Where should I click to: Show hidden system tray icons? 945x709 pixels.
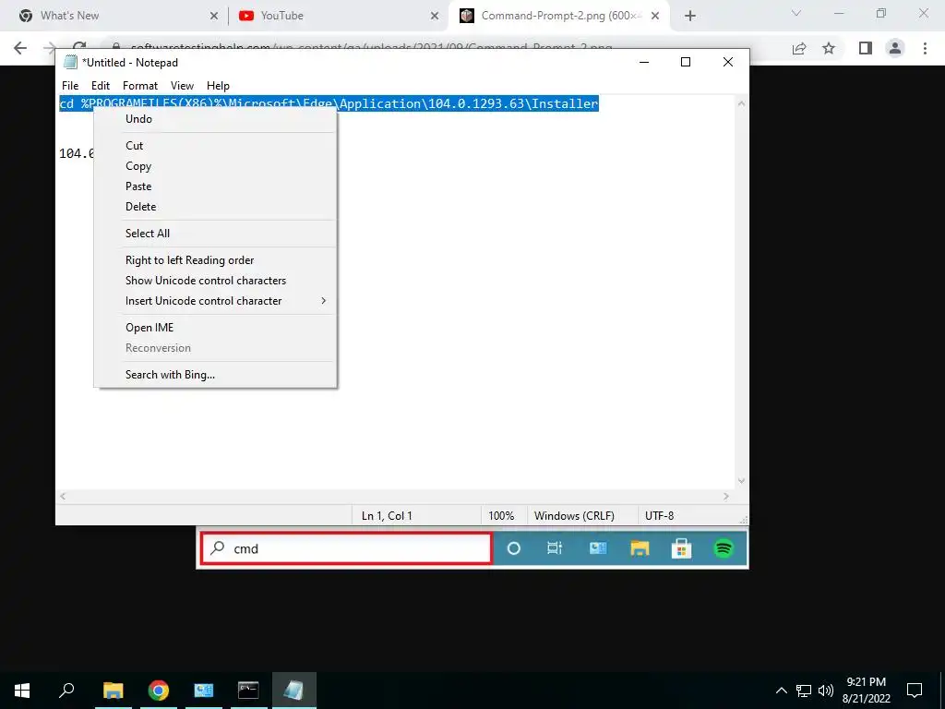[x=781, y=691]
